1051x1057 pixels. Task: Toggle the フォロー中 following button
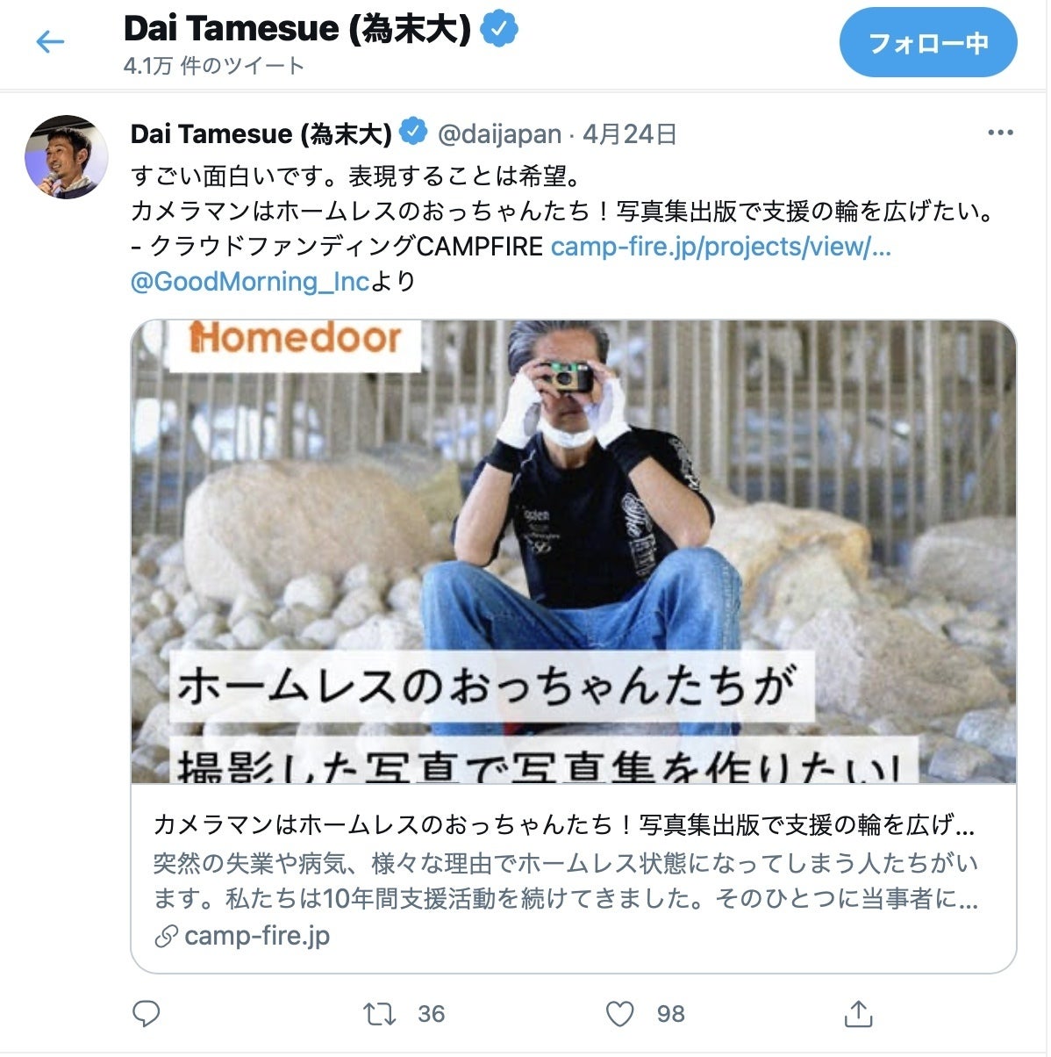928,42
